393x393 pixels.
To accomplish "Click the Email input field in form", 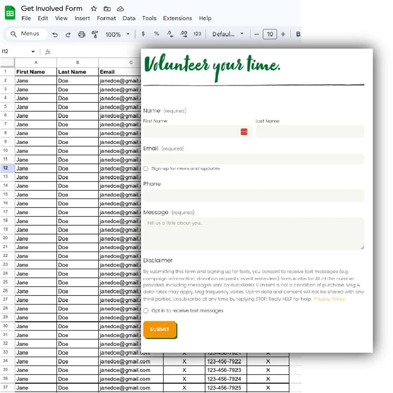I will 253,159.
